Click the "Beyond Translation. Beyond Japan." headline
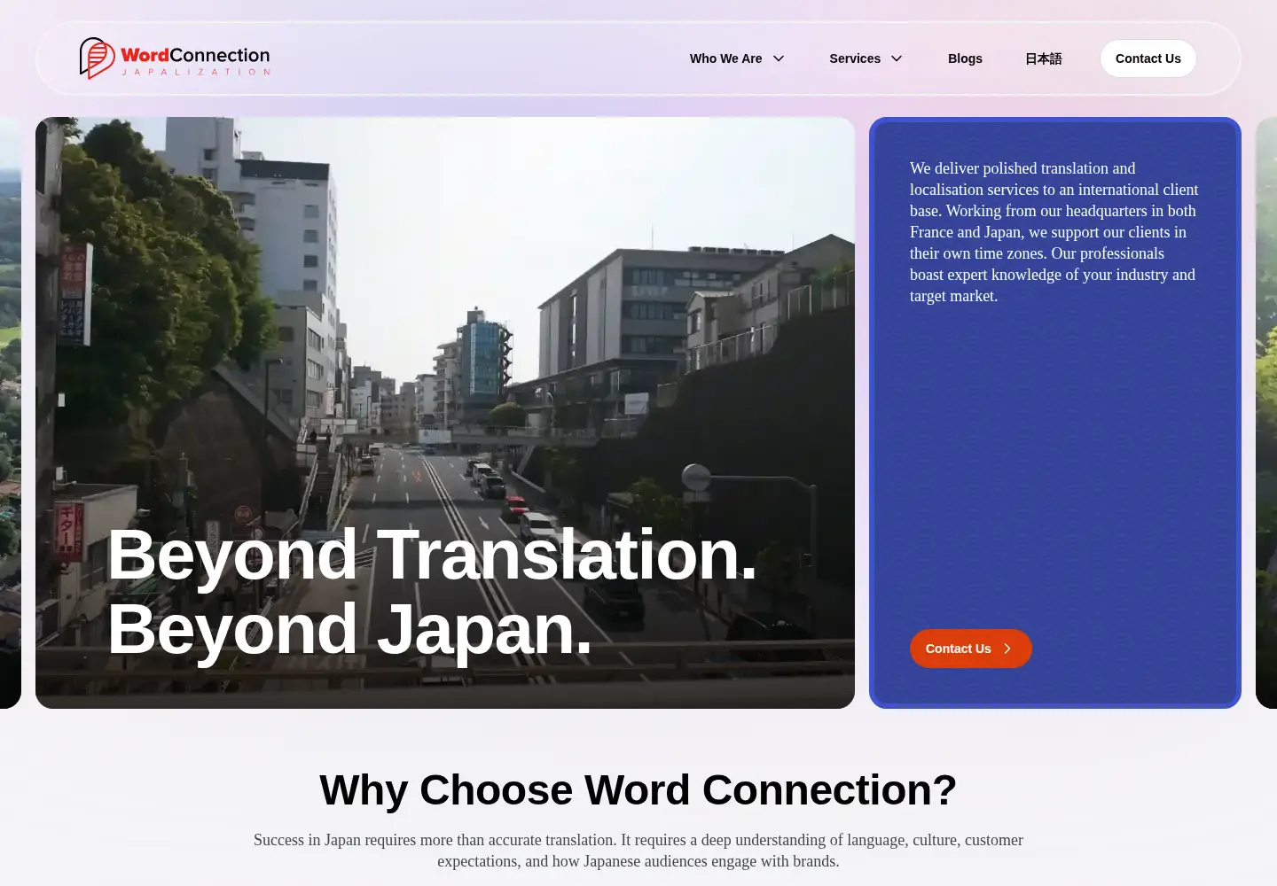The width and height of the screenshot is (1277, 886). (432, 592)
